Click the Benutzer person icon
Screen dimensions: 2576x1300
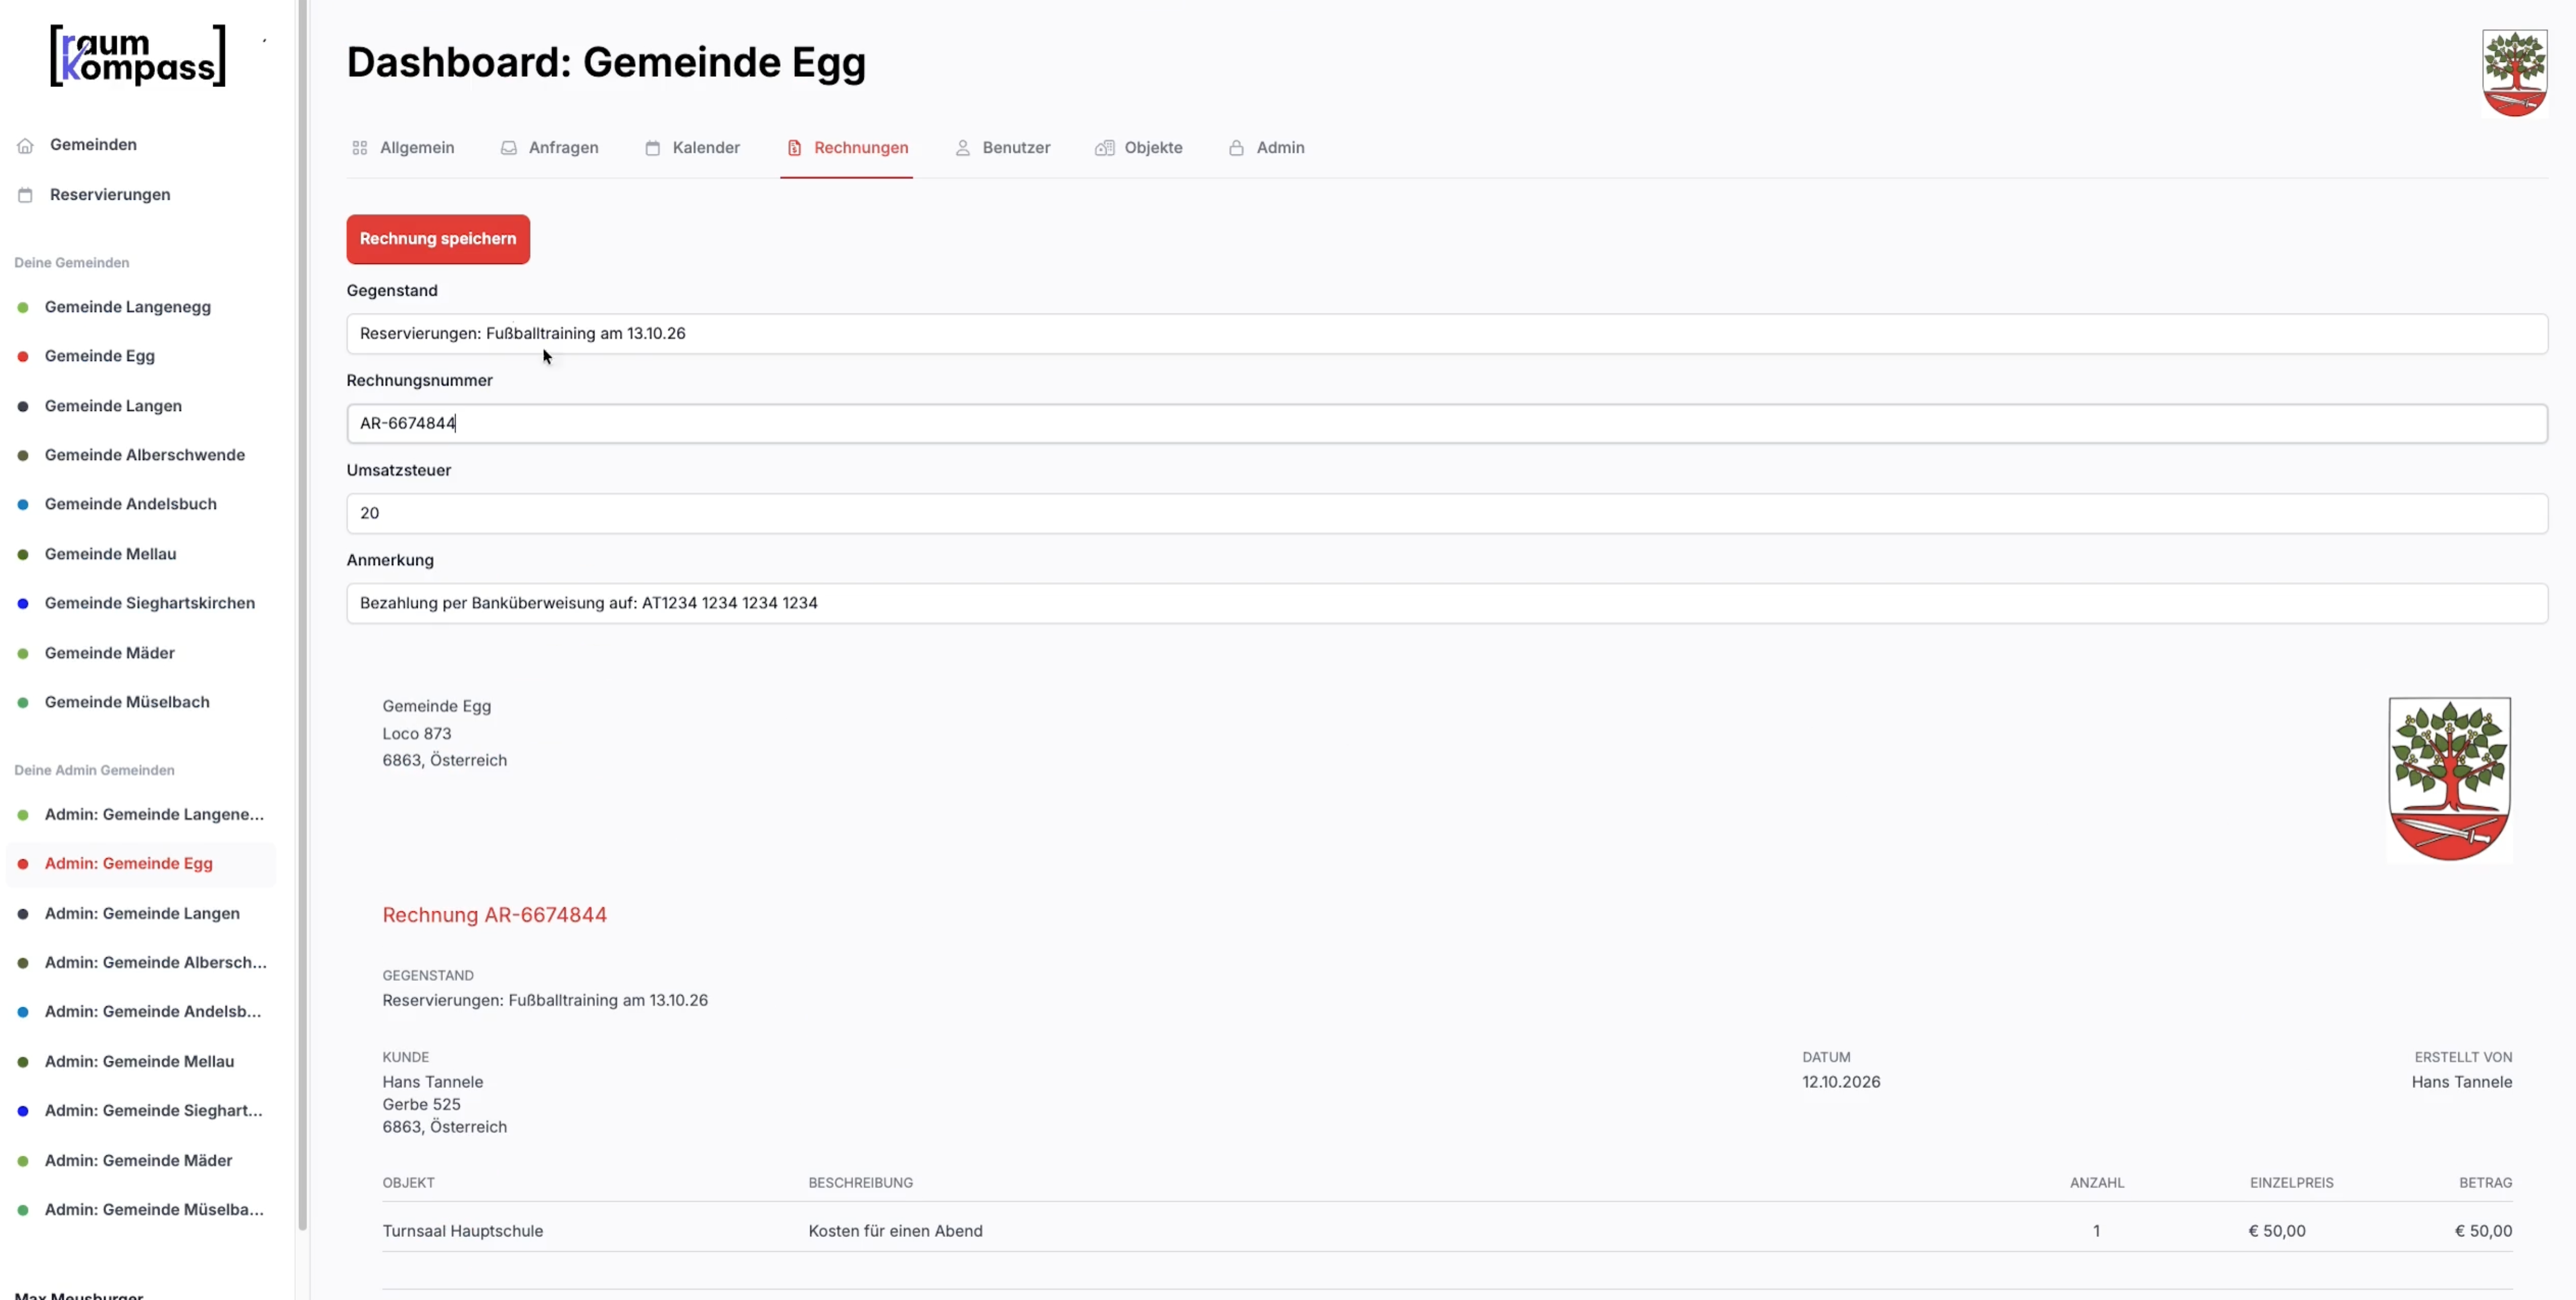pos(963,148)
